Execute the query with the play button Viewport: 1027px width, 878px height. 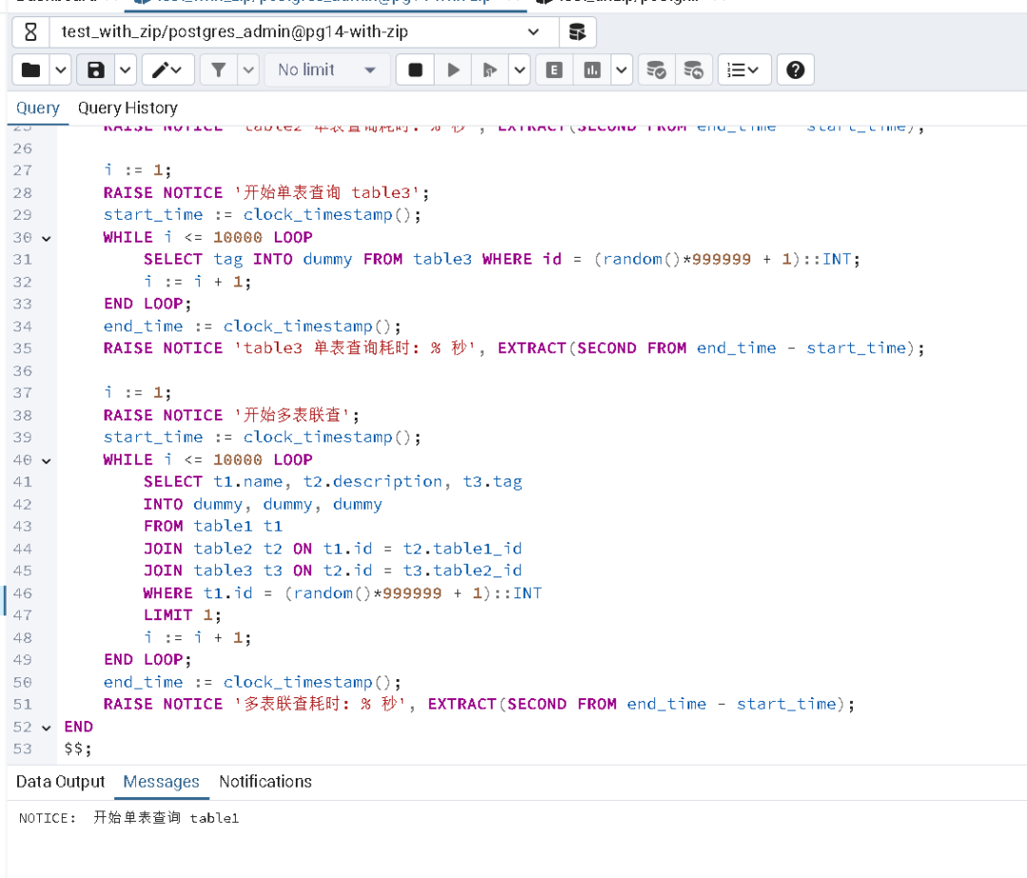(453, 69)
